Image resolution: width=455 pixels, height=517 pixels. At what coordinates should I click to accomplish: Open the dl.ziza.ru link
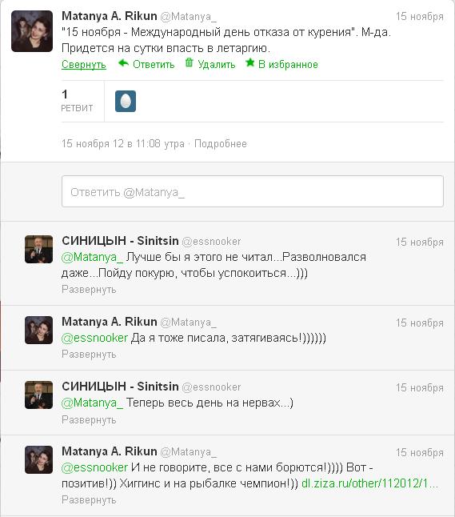tap(369, 483)
